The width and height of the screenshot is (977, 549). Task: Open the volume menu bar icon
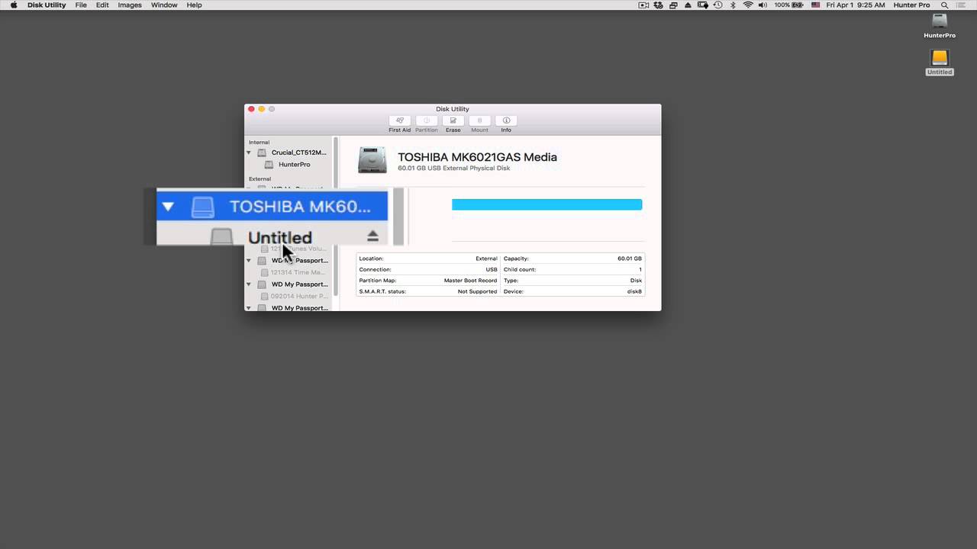[x=763, y=5]
